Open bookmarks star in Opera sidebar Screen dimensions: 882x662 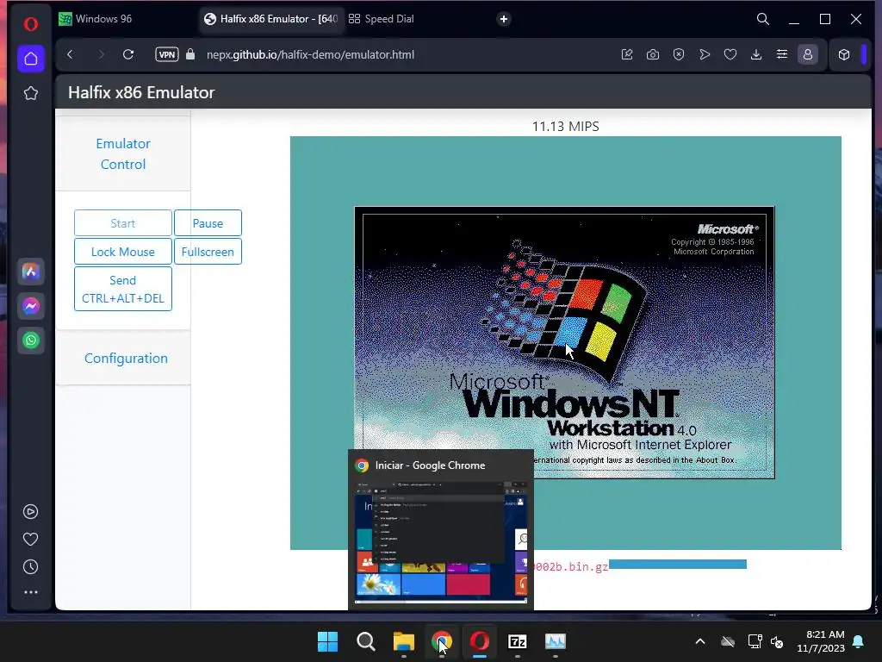coord(31,93)
